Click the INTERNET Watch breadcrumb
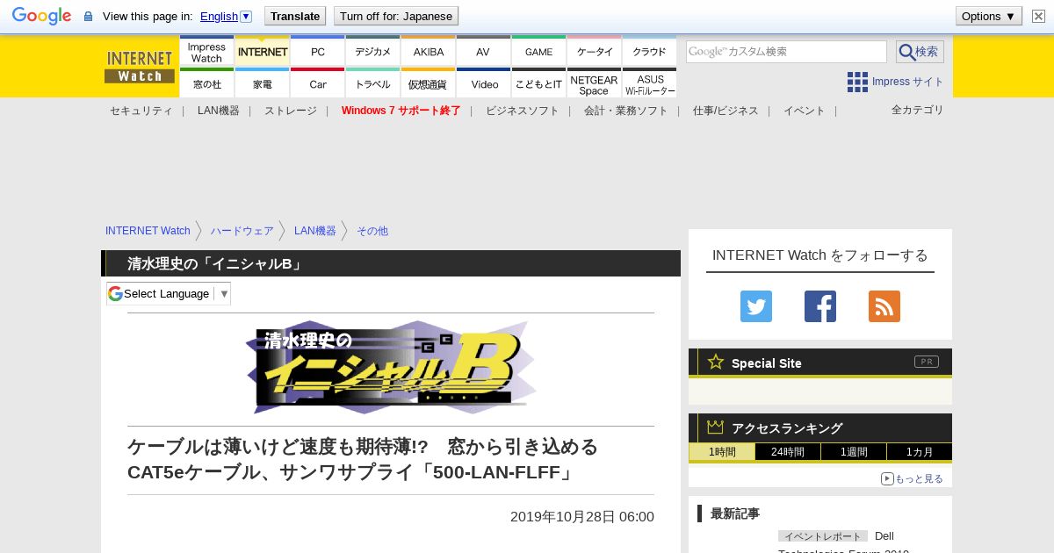 tap(148, 231)
